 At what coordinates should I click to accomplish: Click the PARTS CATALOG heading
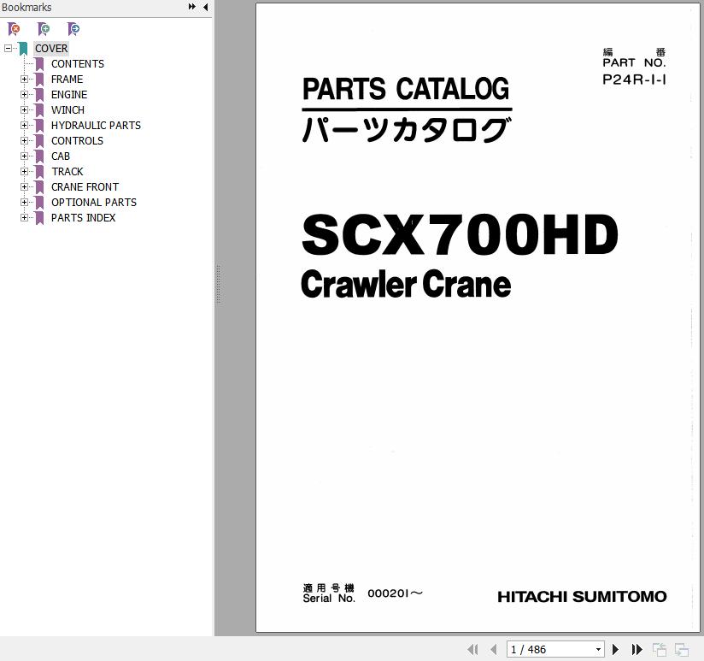(406, 89)
